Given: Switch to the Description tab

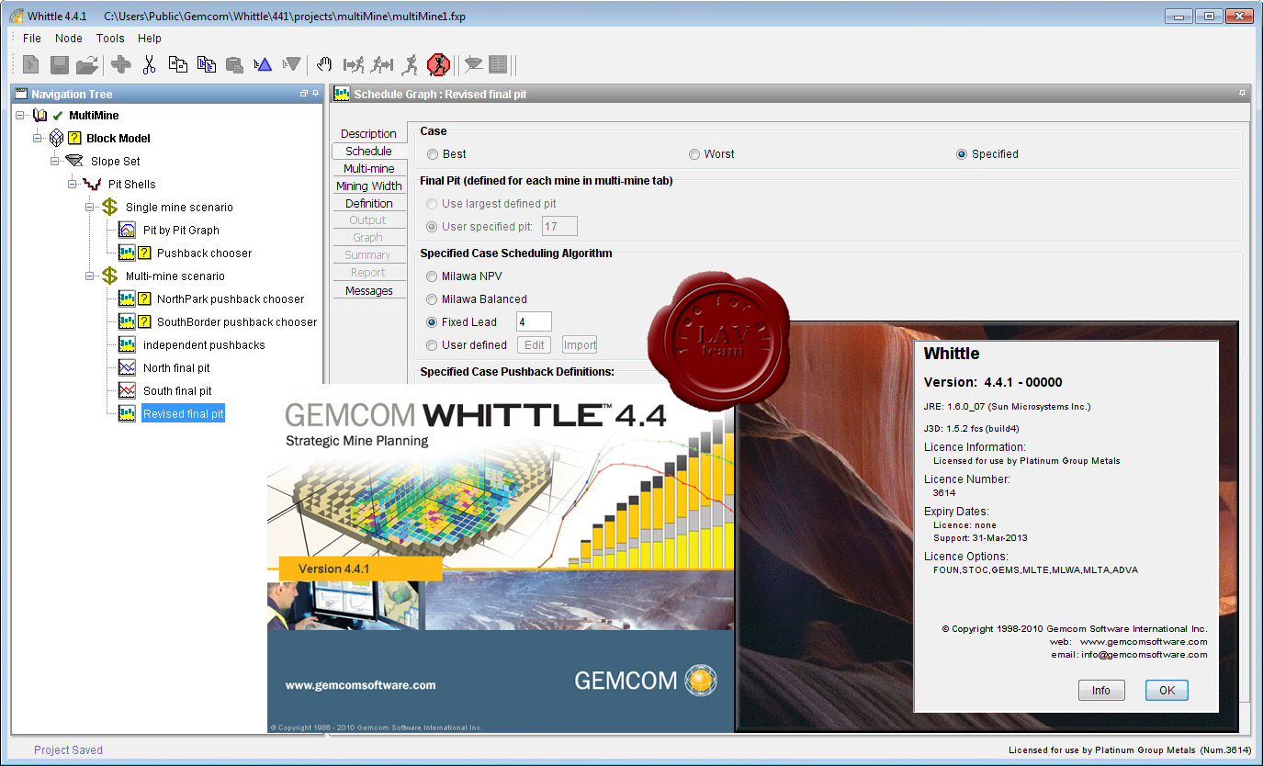Looking at the screenshot, I should tap(368, 133).
